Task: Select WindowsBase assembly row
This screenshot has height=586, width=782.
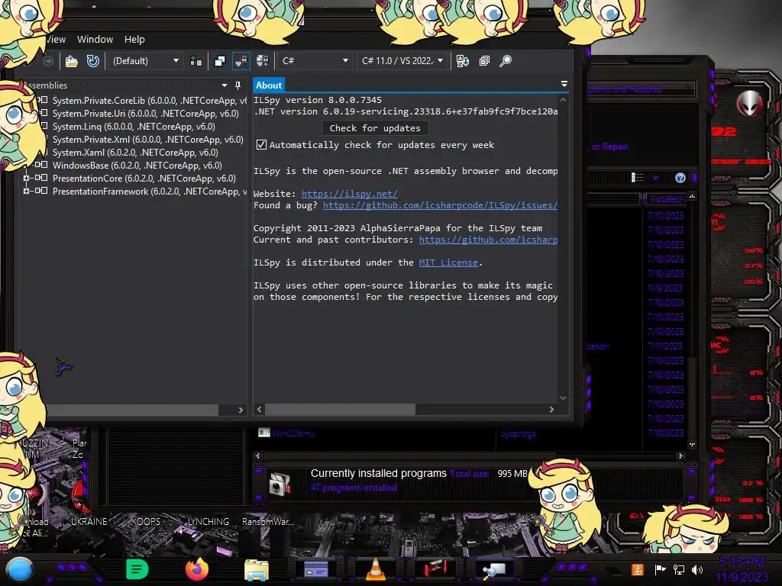Action: tap(137, 166)
